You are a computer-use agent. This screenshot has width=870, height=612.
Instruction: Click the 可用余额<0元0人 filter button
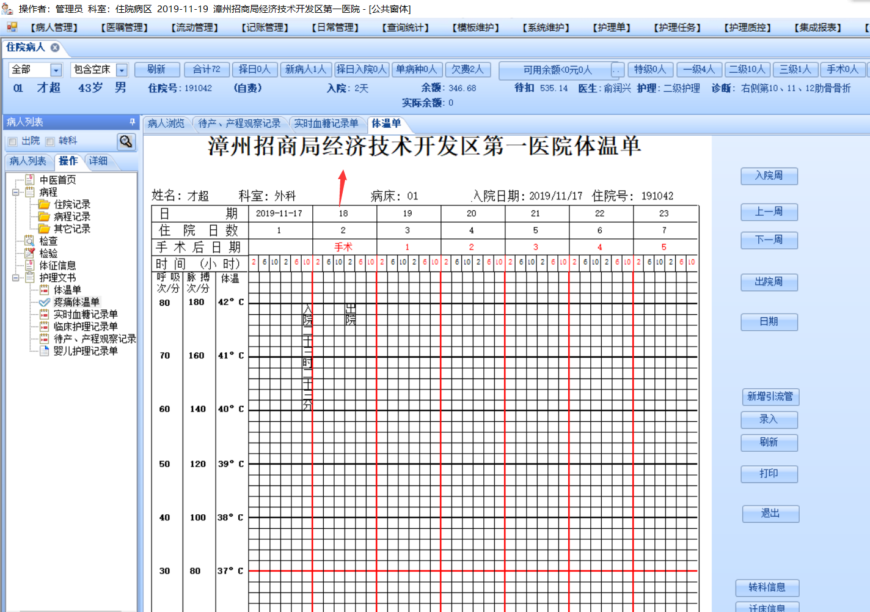pos(557,70)
